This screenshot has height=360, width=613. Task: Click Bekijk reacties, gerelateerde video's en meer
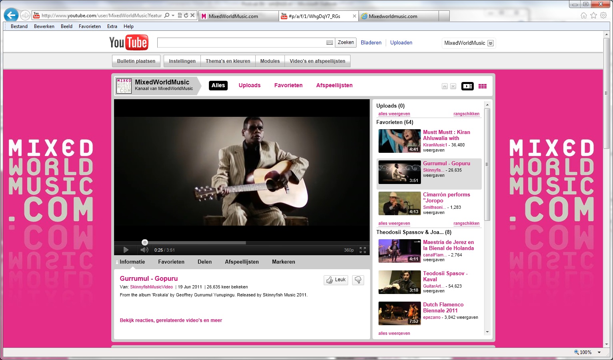tap(171, 320)
